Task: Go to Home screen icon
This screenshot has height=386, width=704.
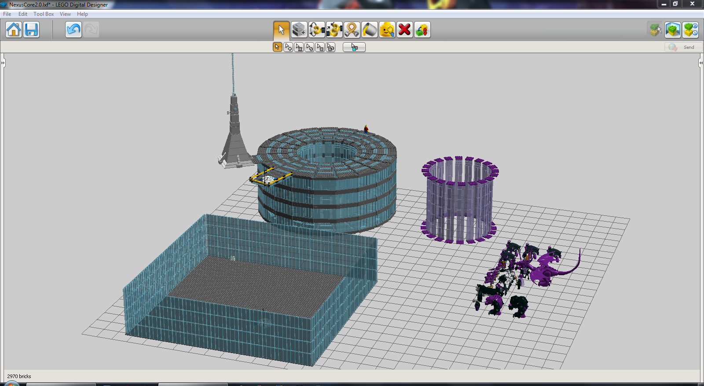Action: pyautogui.click(x=14, y=30)
